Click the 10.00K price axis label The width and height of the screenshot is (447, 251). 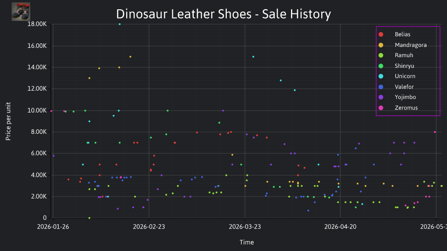(x=37, y=111)
